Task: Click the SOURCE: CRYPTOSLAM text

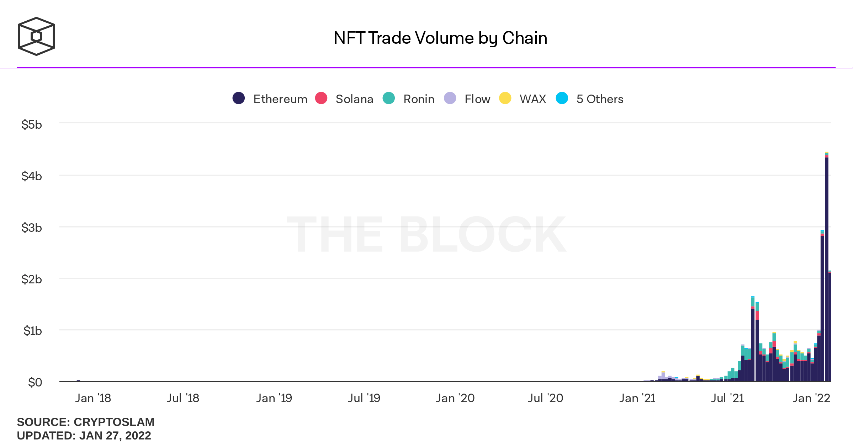Action: tap(86, 422)
